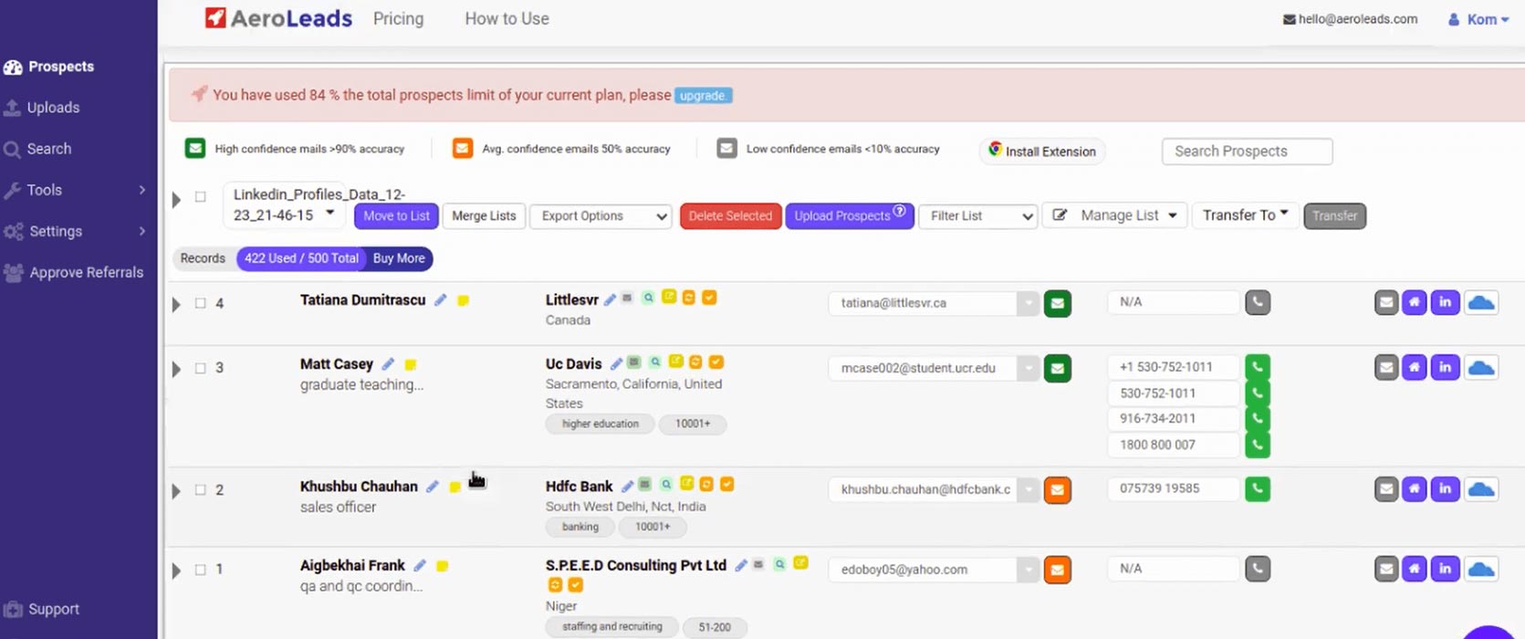Open the Kom user account menu
The width and height of the screenshot is (1525, 639).
(x=1478, y=19)
